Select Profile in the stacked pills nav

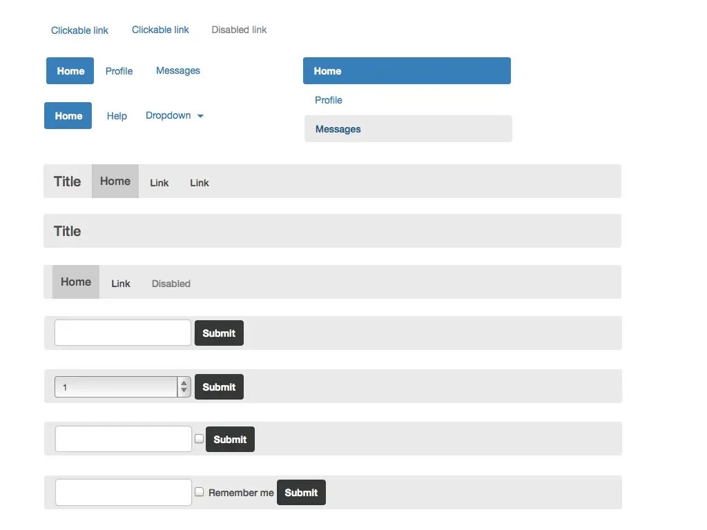(x=328, y=100)
